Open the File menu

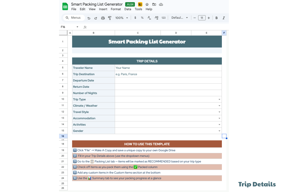[74, 9]
